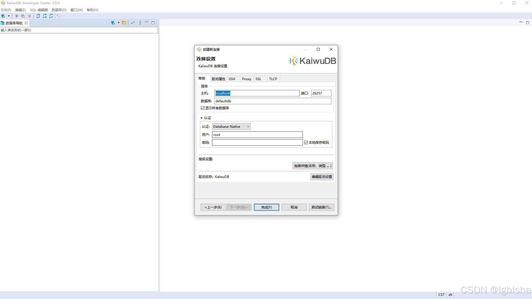This screenshot has height=299, width=532.
Task: Click the 完成(F) finish button
Action: tap(267, 207)
